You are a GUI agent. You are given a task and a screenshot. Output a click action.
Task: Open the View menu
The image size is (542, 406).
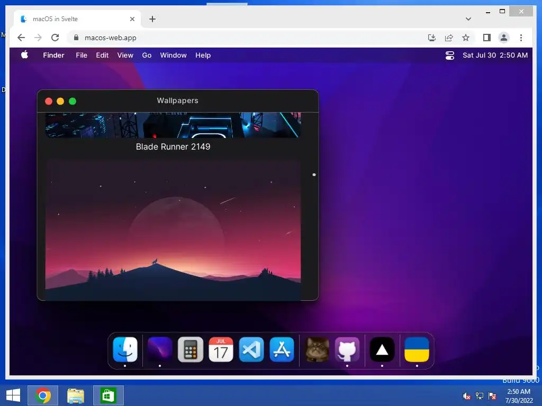[x=125, y=55]
